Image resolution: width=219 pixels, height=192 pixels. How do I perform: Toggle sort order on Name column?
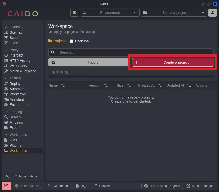(63, 85)
